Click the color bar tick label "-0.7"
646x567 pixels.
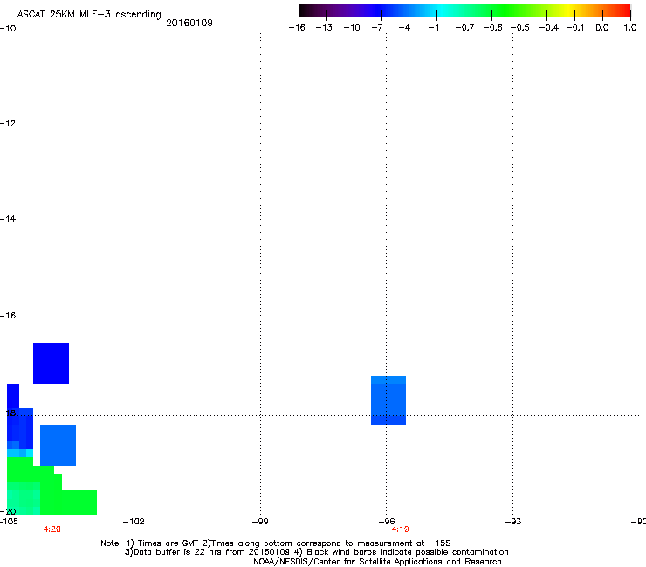464,28
